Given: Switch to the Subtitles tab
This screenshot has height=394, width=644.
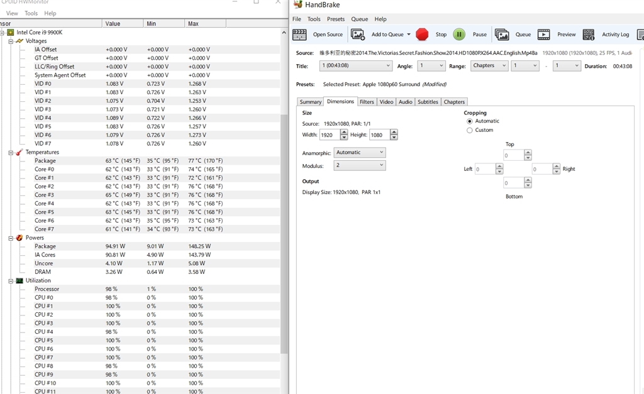Looking at the screenshot, I should pyautogui.click(x=428, y=102).
